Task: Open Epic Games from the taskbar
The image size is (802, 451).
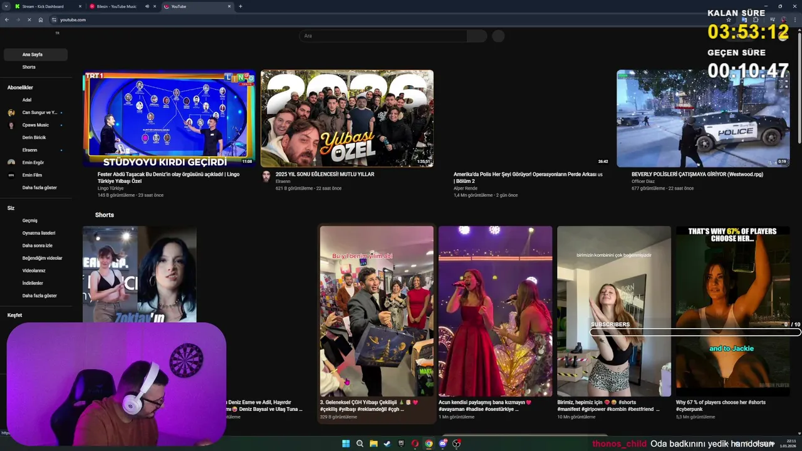Action: (401, 443)
